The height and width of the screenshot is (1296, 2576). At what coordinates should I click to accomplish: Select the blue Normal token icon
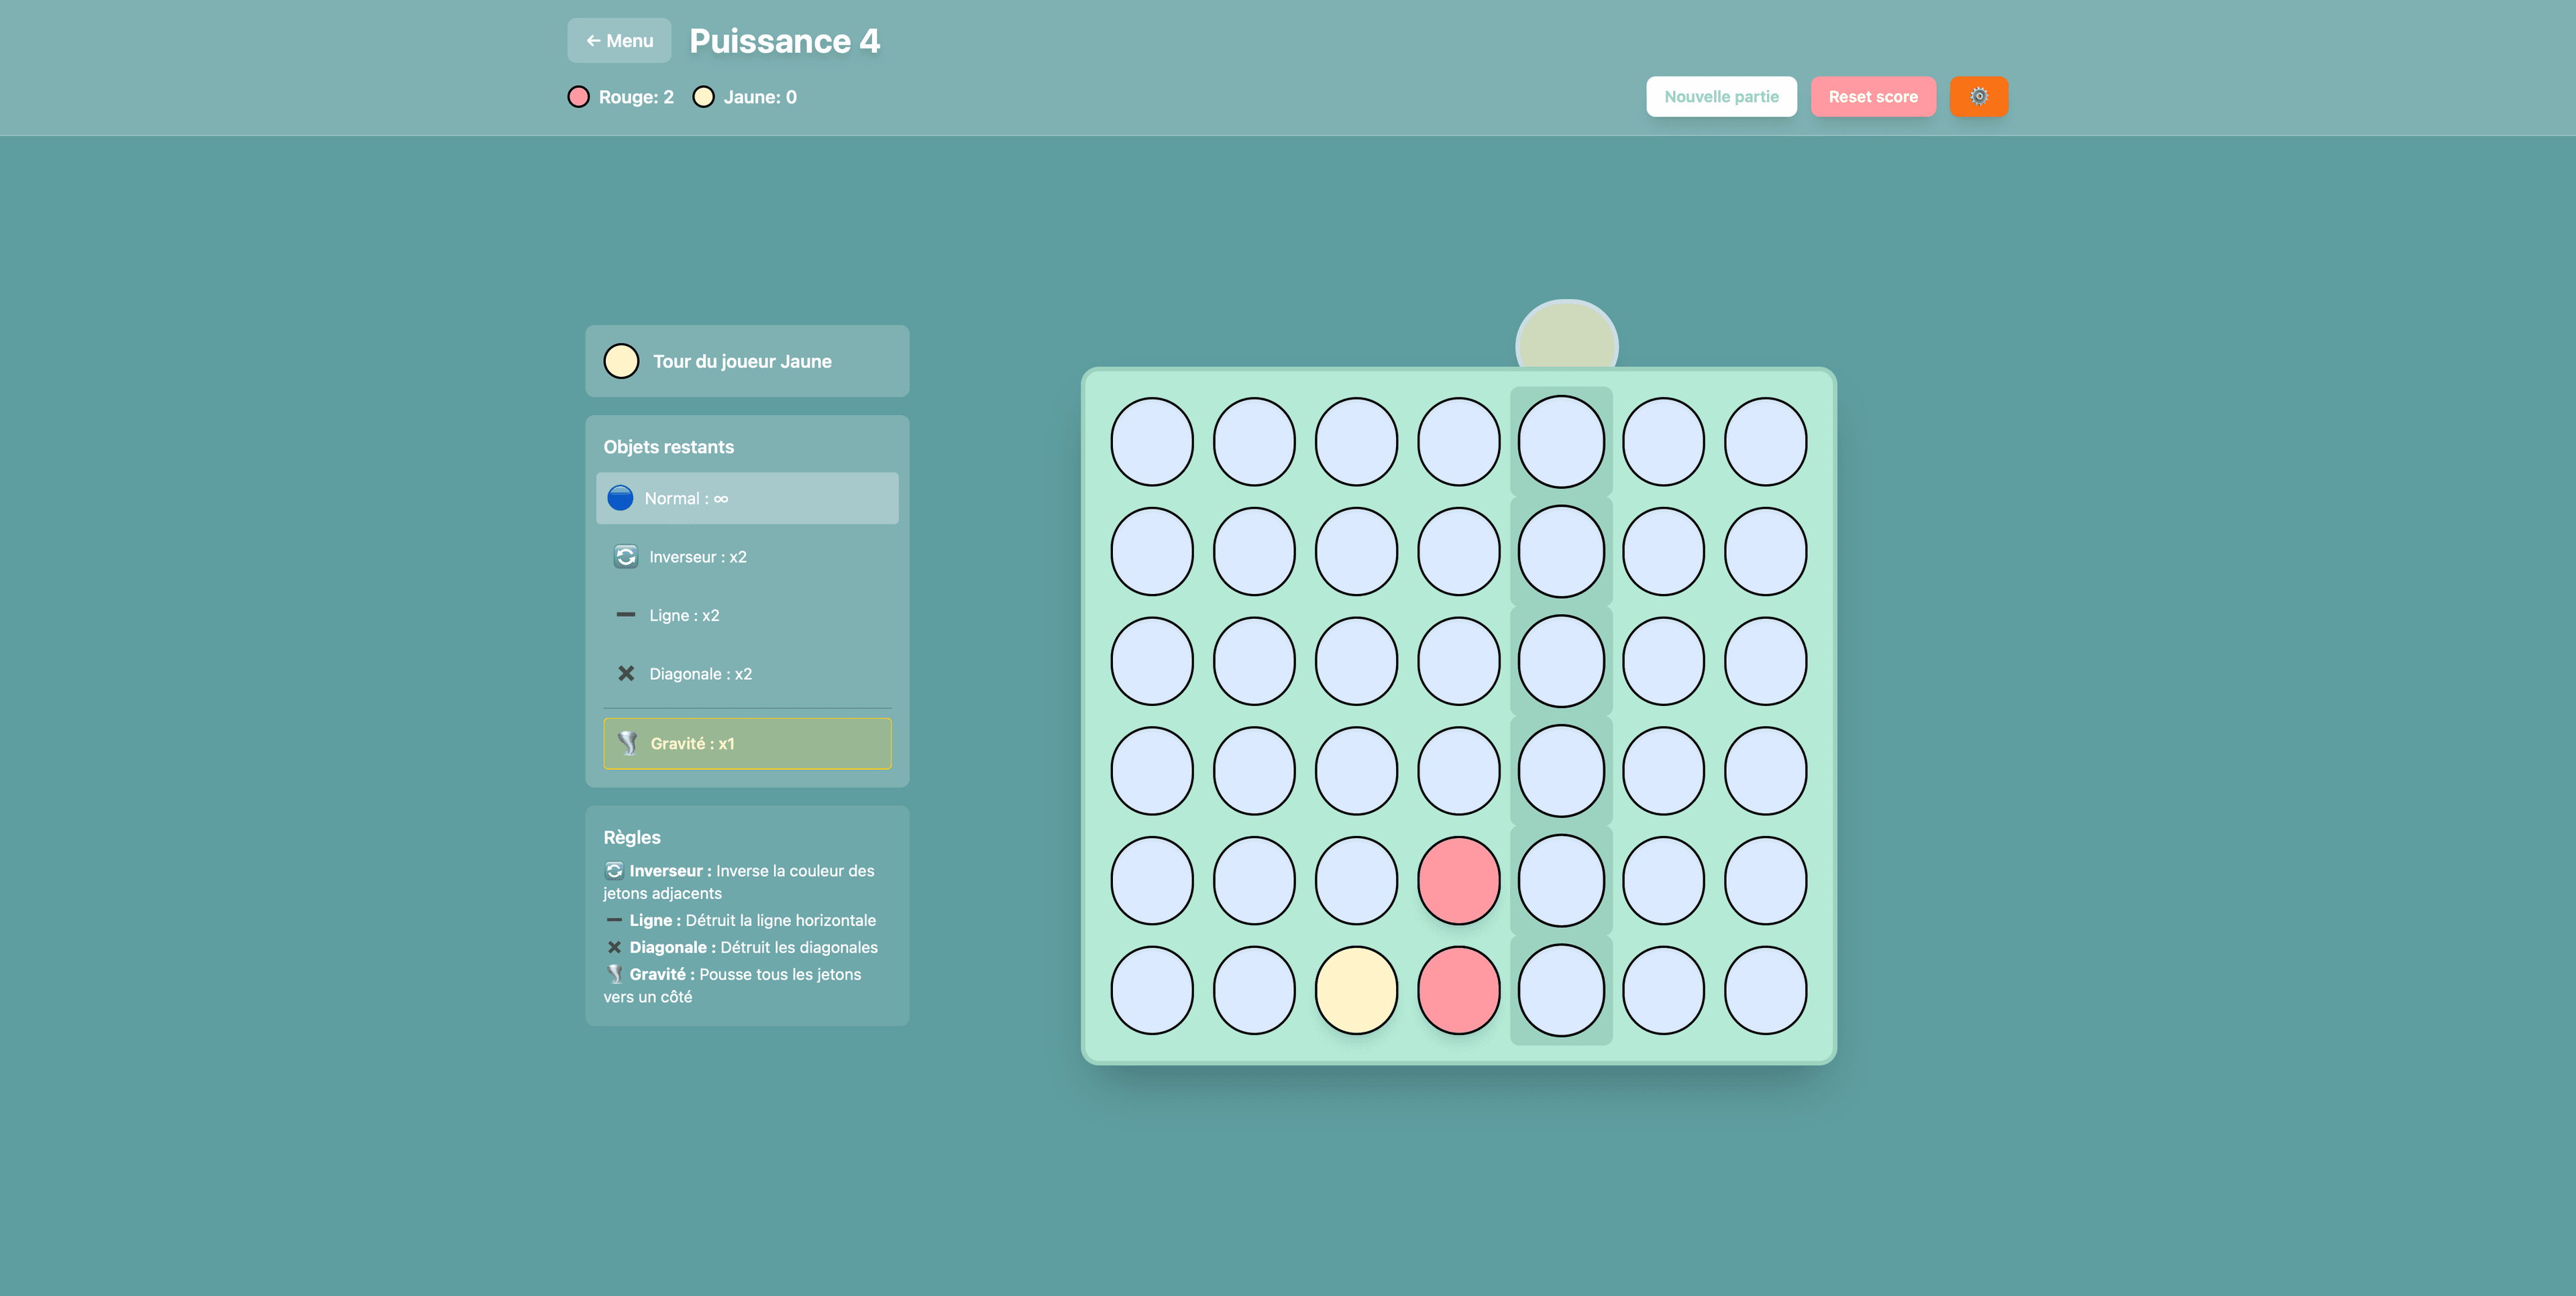coord(620,497)
